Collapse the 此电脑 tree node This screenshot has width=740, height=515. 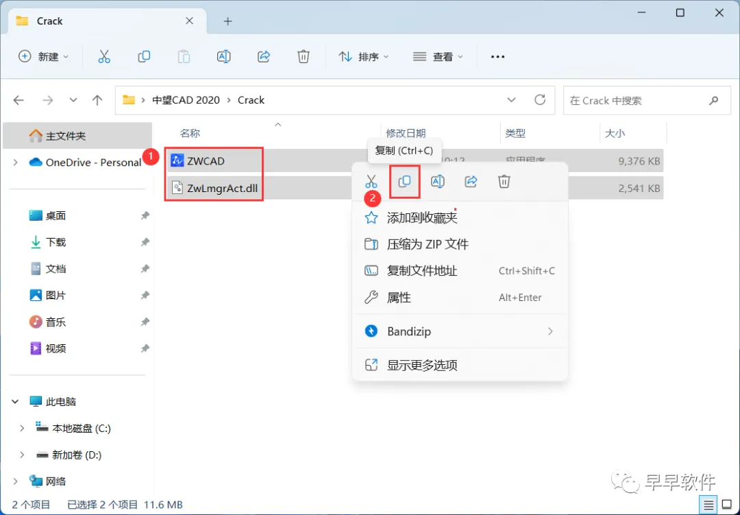(x=15, y=402)
